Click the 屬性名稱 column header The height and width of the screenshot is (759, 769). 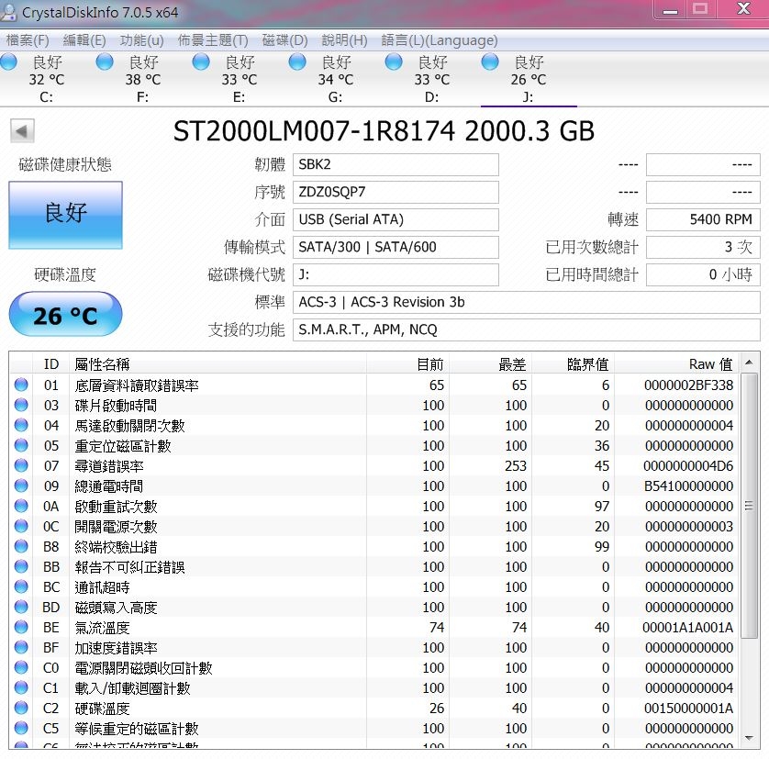tap(217, 364)
